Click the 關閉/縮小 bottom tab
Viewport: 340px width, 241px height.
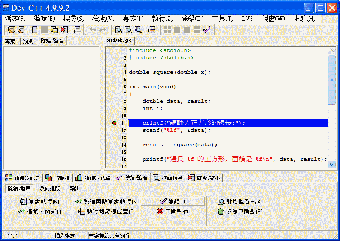pos(204,178)
